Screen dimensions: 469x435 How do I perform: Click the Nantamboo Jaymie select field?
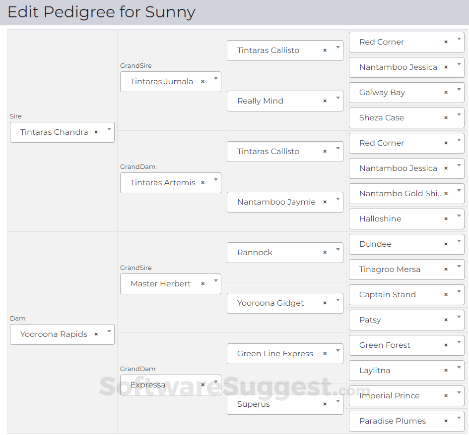click(x=276, y=202)
